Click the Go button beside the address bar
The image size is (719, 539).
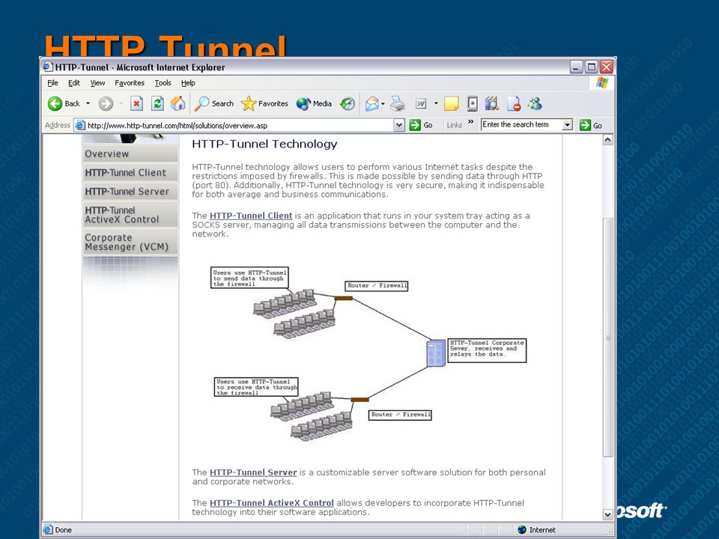point(421,125)
